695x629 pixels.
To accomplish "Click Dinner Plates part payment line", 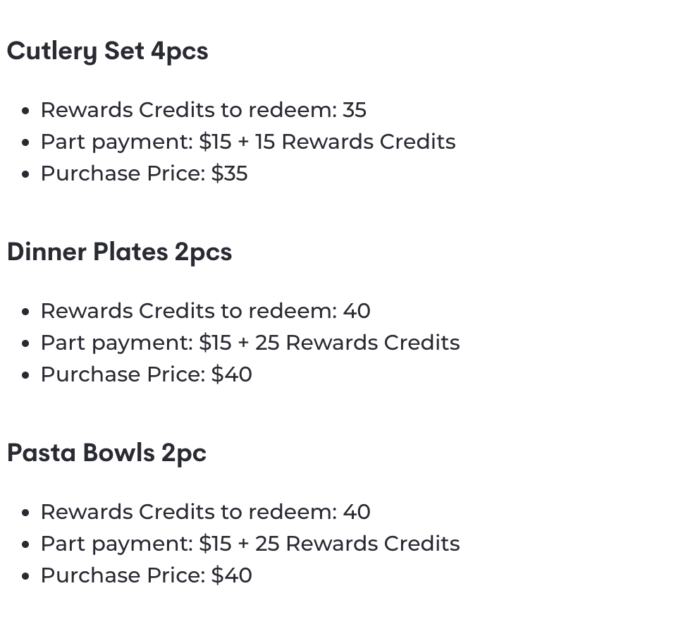I will pyautogui.click(x=250, y=343).
